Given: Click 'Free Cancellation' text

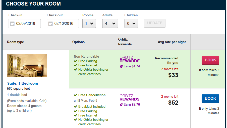Looking at the screenshot, I should coord(92,95).
